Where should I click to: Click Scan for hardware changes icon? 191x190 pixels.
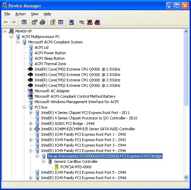[71, 22]
